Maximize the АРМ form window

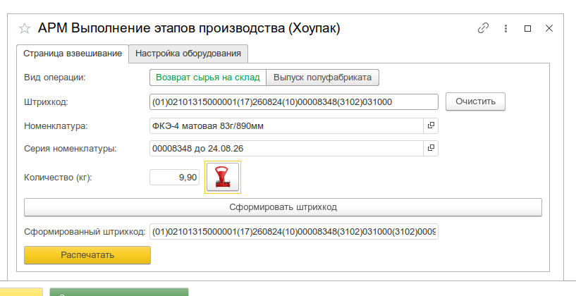[x=527, y=29]
